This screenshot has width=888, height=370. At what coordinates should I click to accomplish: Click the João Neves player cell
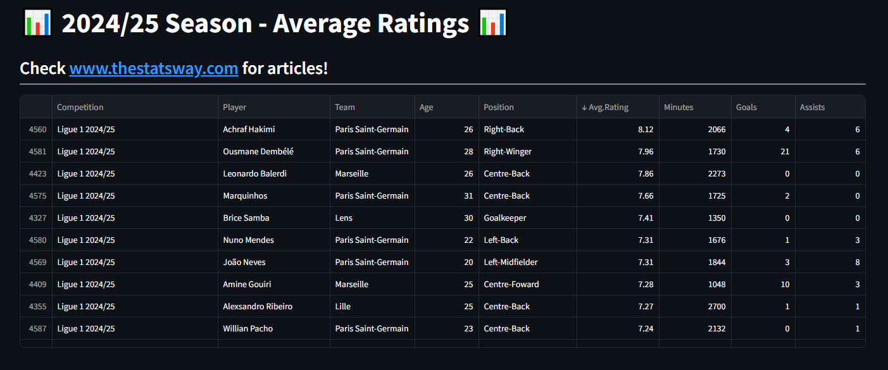274,262
